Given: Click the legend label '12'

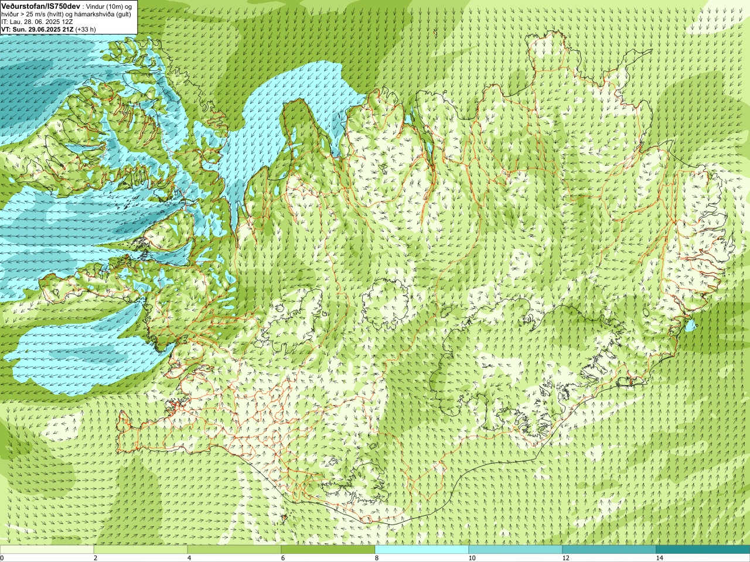Looking at the screenshot, I should tap(565, 558).
